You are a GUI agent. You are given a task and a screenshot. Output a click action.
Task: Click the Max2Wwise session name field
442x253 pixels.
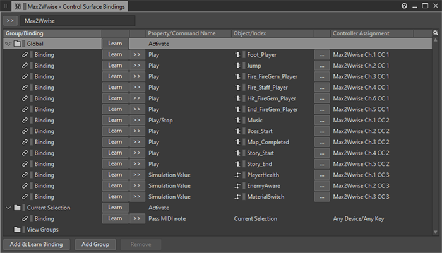[77, 21]
